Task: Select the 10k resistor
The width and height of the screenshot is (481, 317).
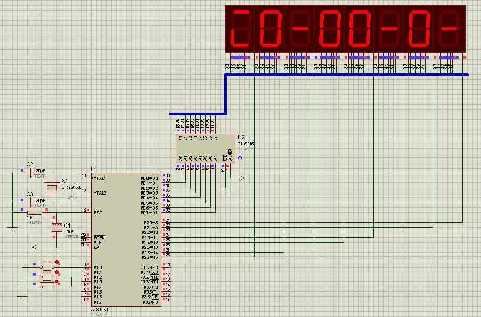Action: pyautogui.click(x=34, y=213)
